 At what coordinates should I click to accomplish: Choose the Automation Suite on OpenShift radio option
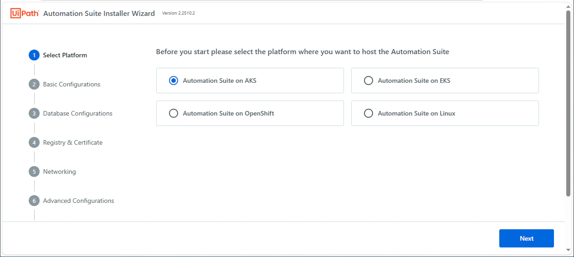(174, 113)
